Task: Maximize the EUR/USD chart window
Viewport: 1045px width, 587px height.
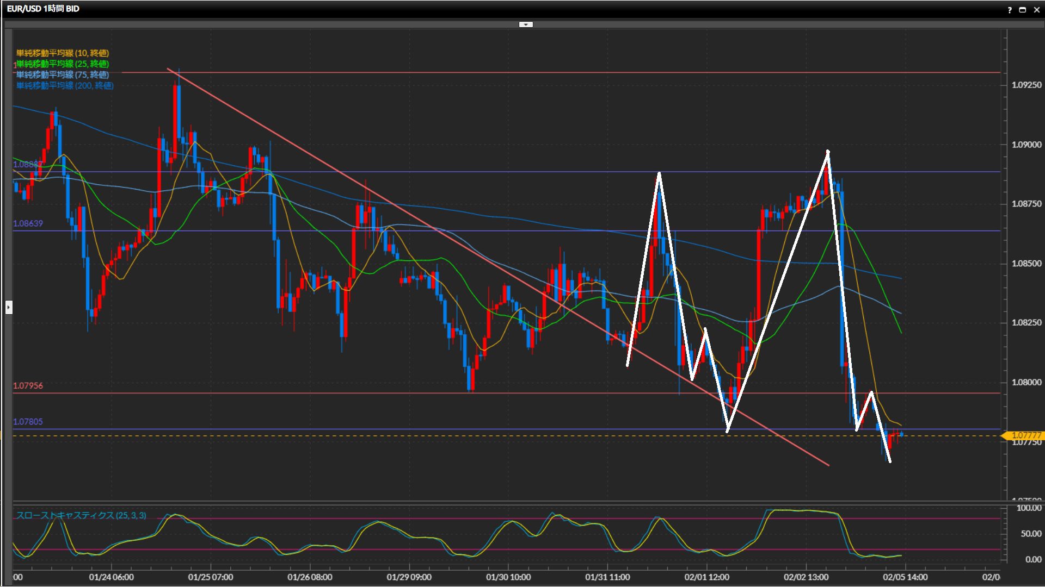Action: pos(1023,10)
